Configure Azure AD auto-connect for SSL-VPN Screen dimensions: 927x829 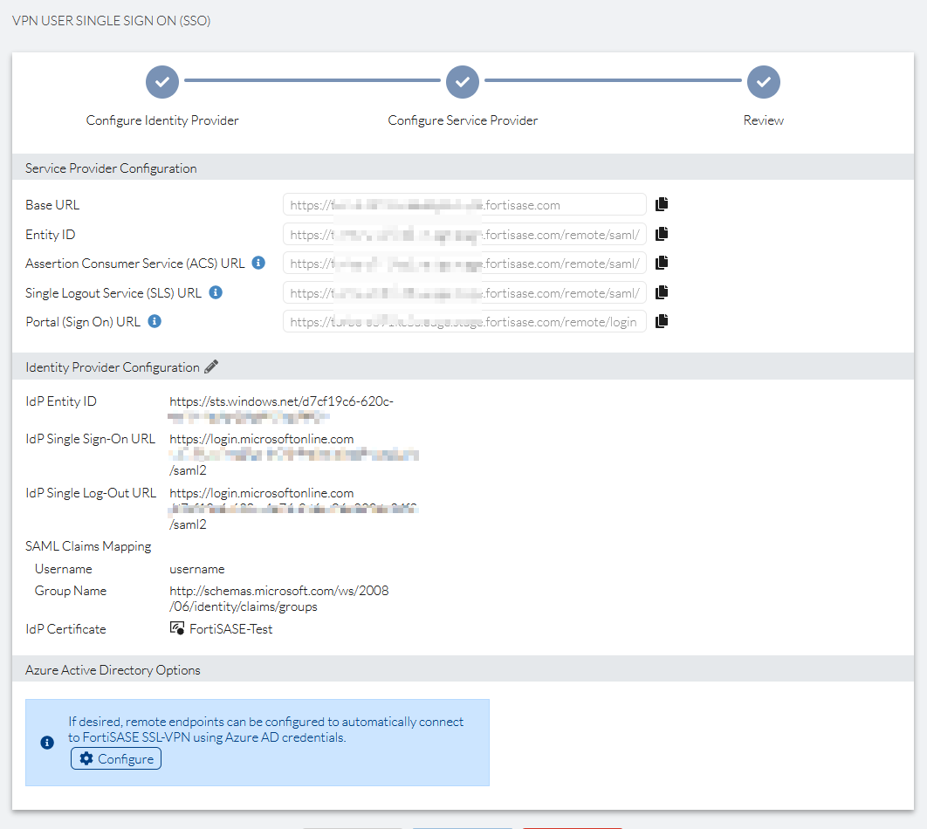tap(115, 758)
